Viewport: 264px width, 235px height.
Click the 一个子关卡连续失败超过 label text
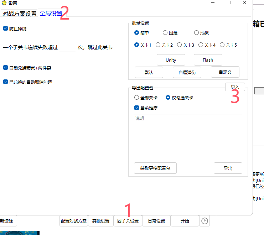[x=30, y=47]
